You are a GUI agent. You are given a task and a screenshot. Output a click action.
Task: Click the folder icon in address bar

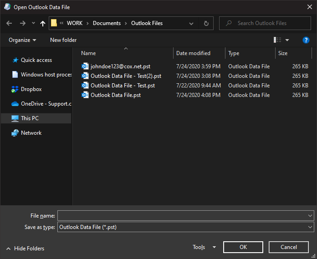pos(54,23)
